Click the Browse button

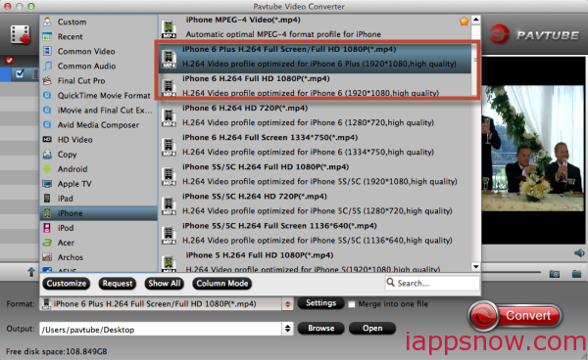pyautogui.click(x=321, y=328)
